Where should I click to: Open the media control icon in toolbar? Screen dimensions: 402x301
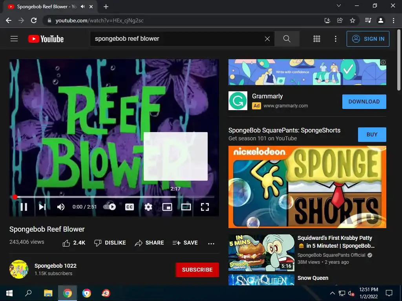click(368, 20)
